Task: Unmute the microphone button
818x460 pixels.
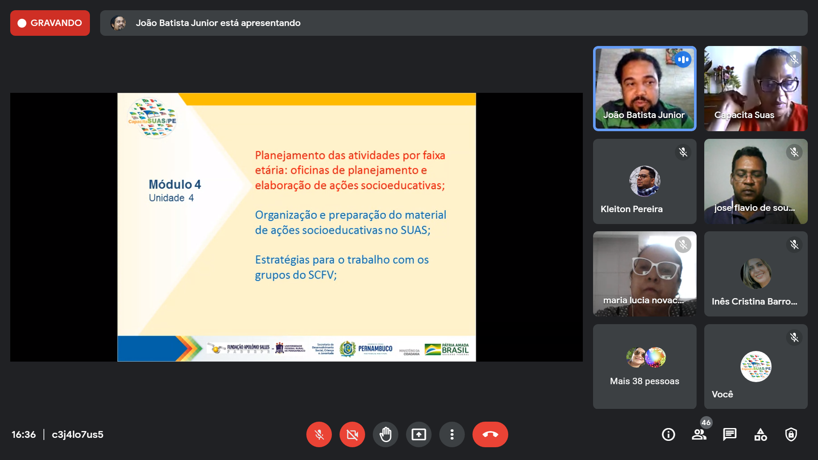Action: [x=319, y=434]
